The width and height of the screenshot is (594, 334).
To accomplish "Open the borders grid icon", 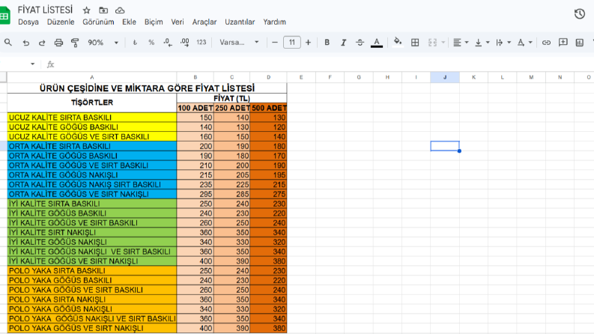I will coord(415,43).
